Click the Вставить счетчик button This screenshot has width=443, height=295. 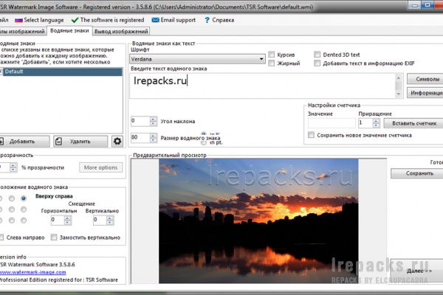413,123
